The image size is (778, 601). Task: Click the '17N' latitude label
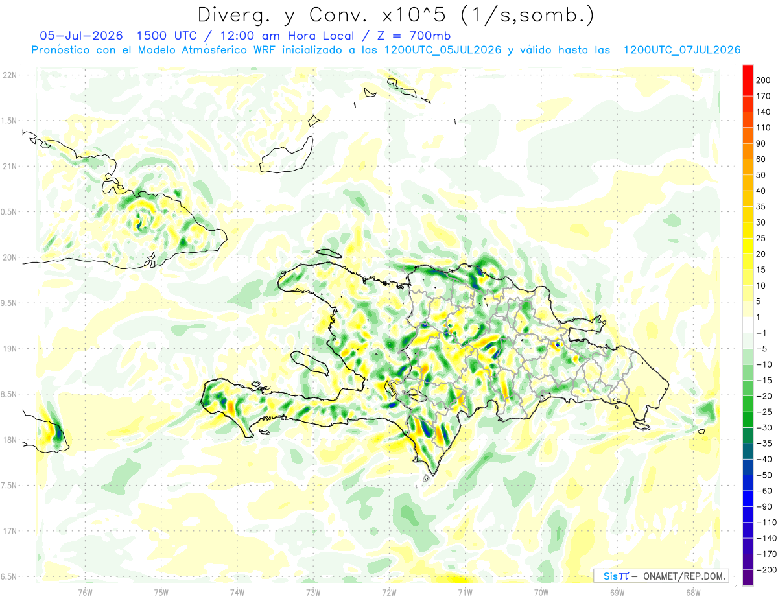point(9,531)
